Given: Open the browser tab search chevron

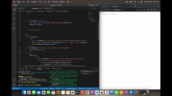Looking at the screenshot, I should 158,6.
